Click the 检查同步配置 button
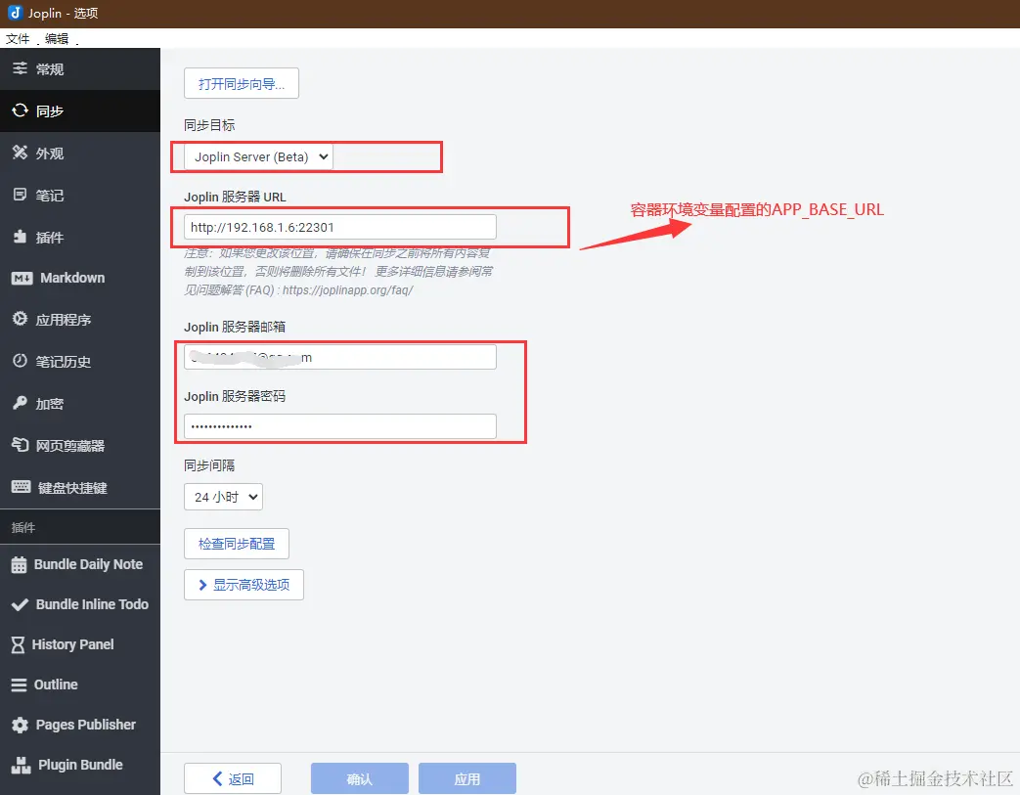This screenshot has width=1020, height=795. pyautogui.click(x=236, y=544)
